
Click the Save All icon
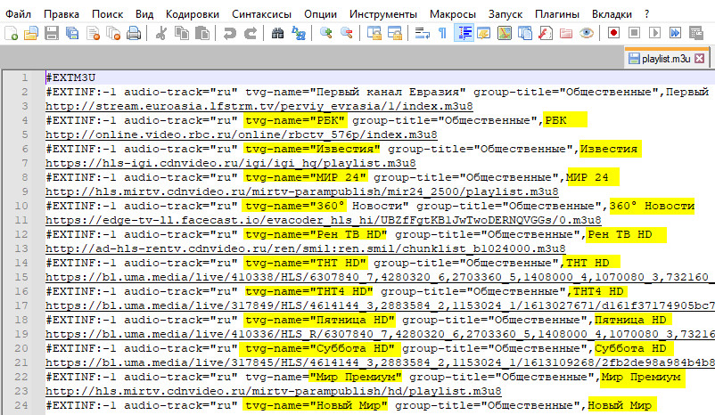pos(72,33)
